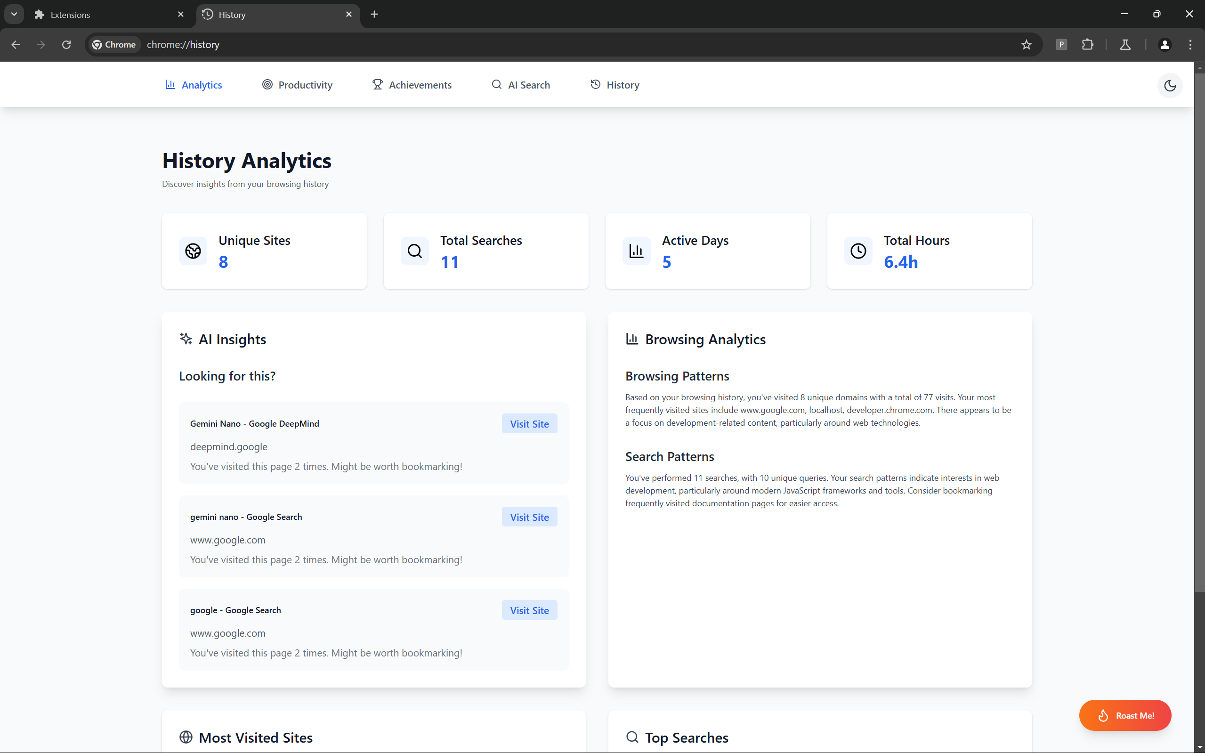The height and width of the screenshot is (753, 1205).
Task: Click the P extension icon
Action: [1061, 45]
